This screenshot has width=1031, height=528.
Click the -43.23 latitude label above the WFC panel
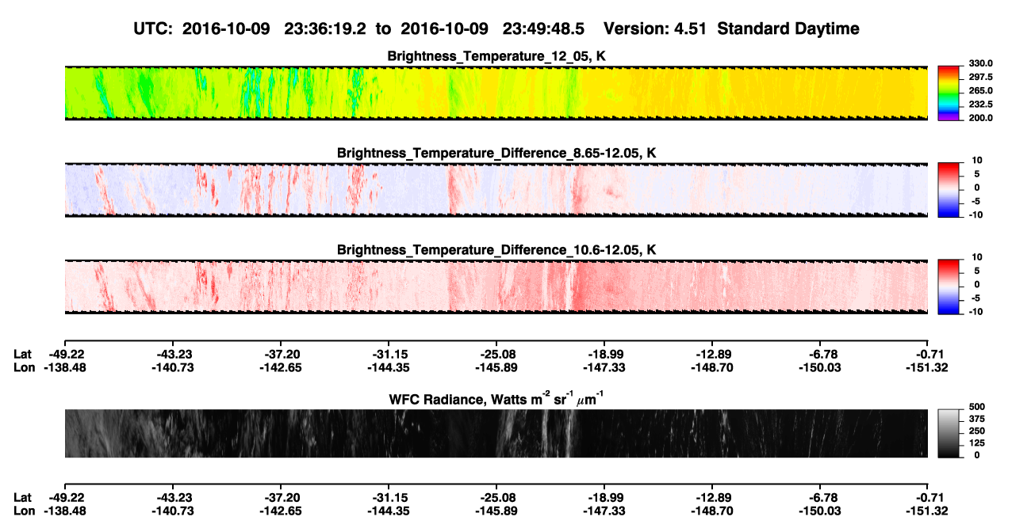(x=172, y=355)
